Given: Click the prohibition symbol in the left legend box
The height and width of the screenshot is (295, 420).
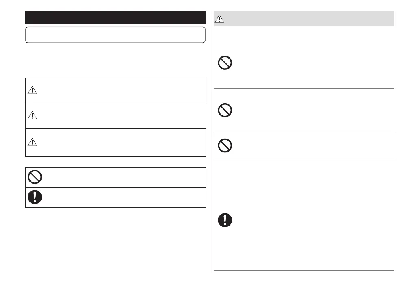Looking at the screenshot, I should click(x=35, y=177).
